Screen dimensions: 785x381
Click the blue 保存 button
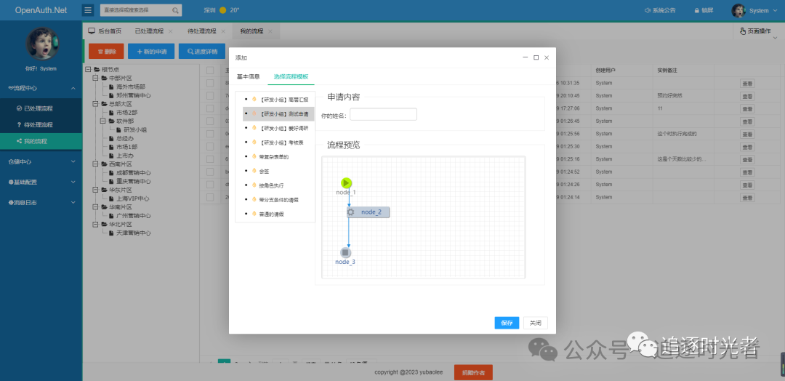(x=507, y=323)
